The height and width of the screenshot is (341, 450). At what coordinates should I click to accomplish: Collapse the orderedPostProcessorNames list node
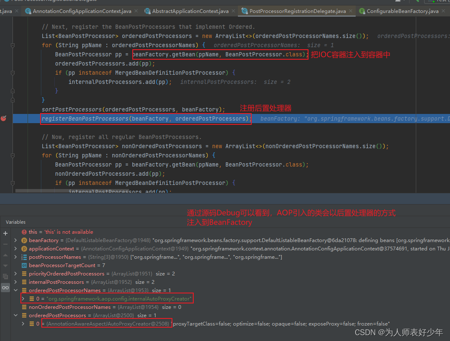(x=16, y=290)
